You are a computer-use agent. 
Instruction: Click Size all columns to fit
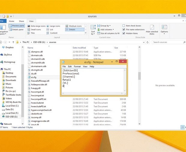tap(109, 33)
